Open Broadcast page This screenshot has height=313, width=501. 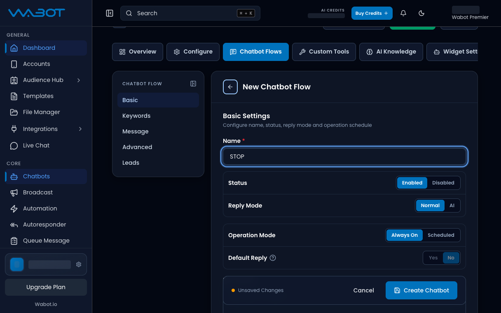tap(46, 192)
